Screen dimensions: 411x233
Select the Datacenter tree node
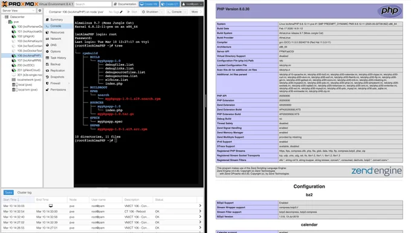pos(18,17)
